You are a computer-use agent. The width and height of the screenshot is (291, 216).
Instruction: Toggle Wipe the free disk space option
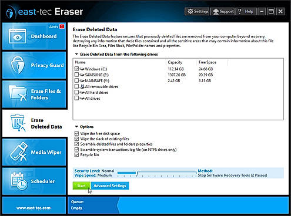(x=76, y=133)
